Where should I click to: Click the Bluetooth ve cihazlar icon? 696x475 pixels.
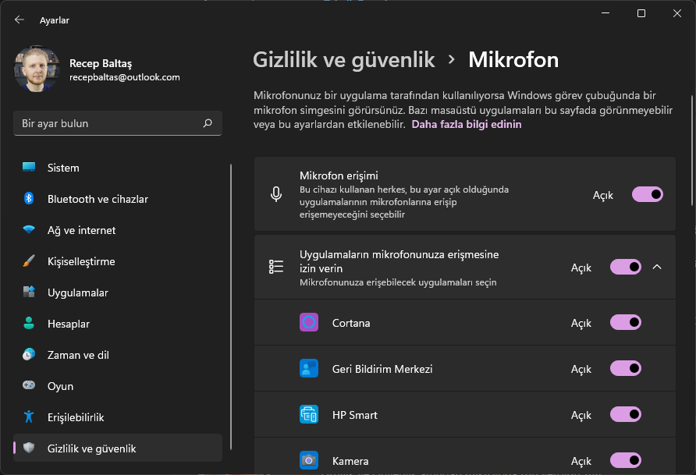tap(29, 199)
